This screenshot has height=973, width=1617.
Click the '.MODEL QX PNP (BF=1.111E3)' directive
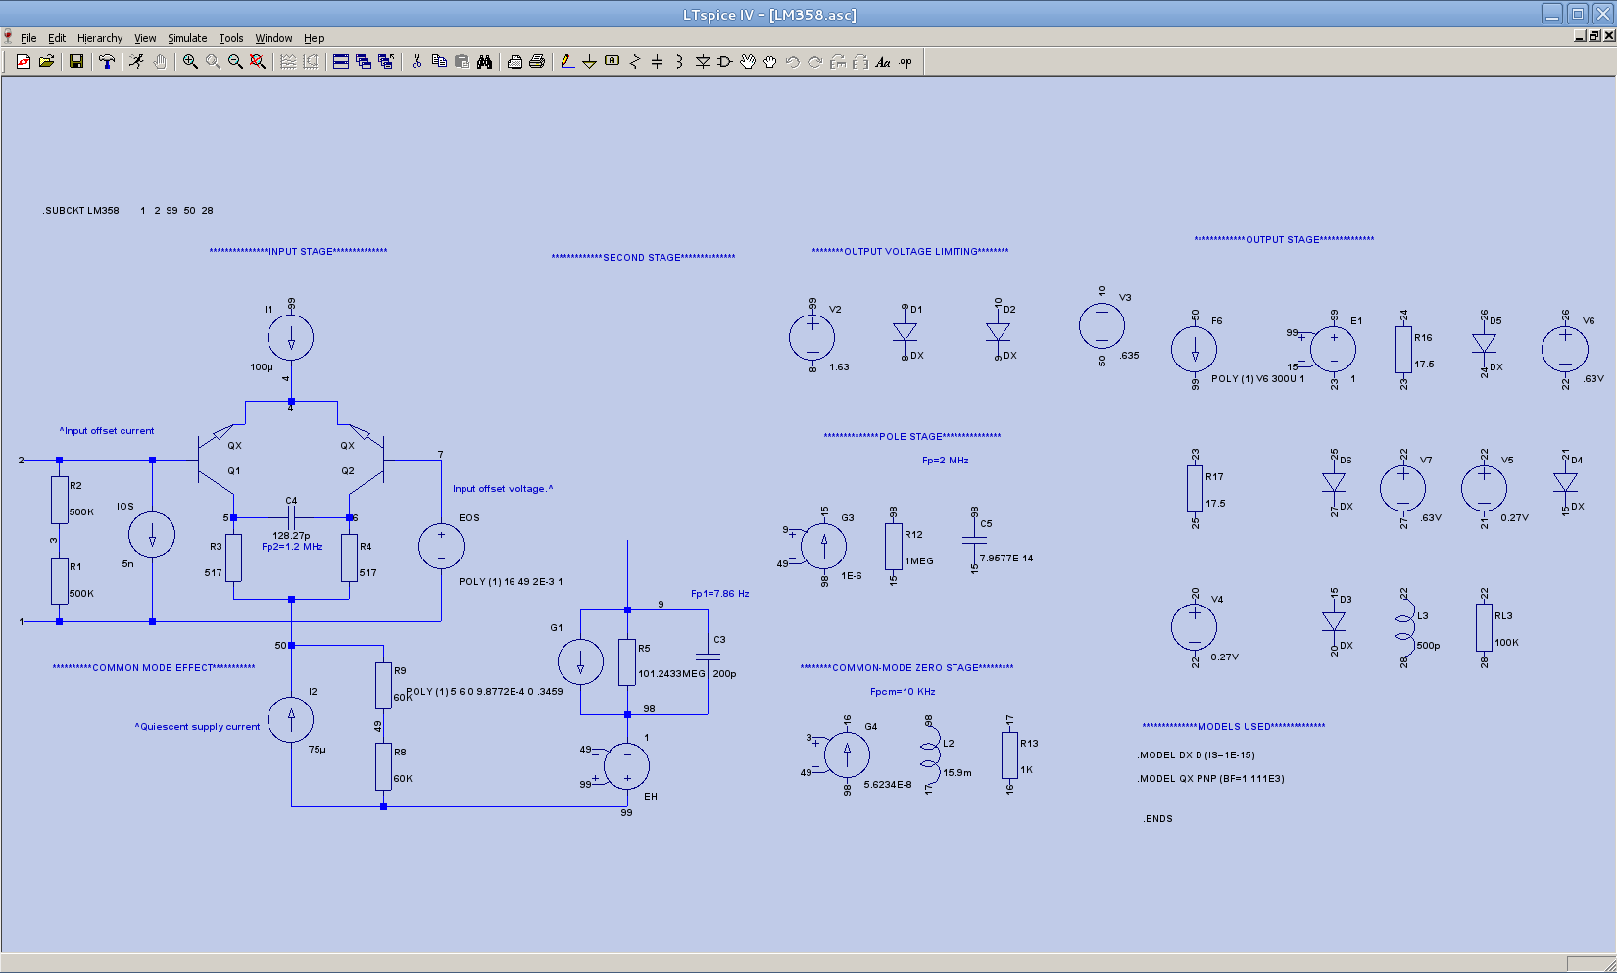click(x=1210, y=779)
